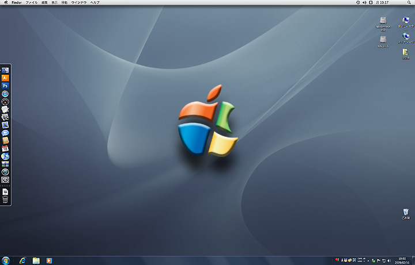This screenshot has width=415, height=265.
Task: Open the 表示 menu
Action: tap(55, 2)
